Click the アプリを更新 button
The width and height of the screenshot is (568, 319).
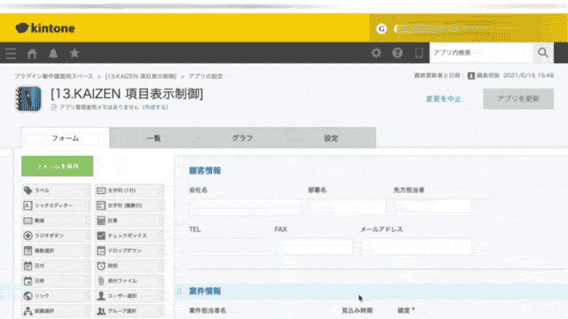coord(518,98)
